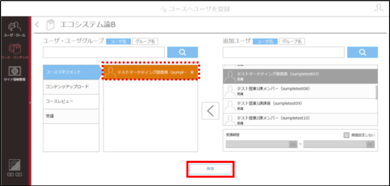390x186 pixels.
Task: Select the コースレビュー role tab
Action: tap(71, 101)
